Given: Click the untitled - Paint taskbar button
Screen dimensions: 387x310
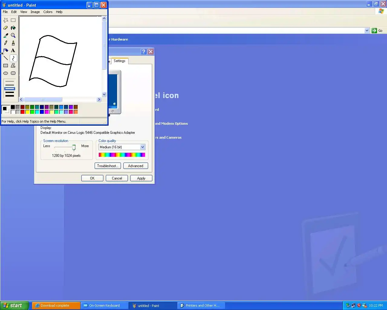Looking at the screenshot, I should point(153,305).
